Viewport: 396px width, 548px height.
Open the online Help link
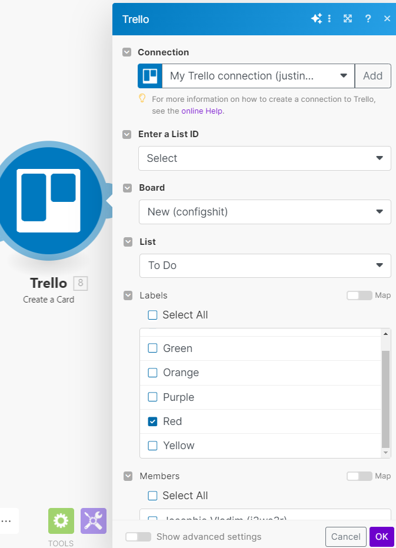(202, 111)
